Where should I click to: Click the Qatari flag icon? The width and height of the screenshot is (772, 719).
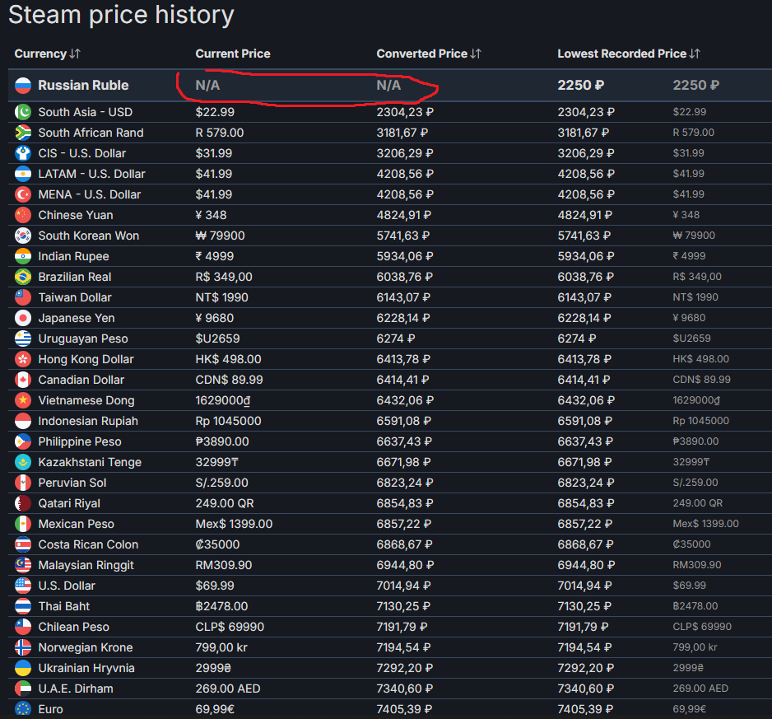coord(23,504)
